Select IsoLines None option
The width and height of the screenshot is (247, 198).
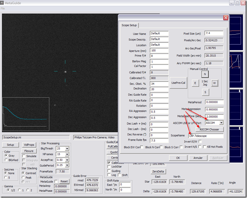click(6, 173)
